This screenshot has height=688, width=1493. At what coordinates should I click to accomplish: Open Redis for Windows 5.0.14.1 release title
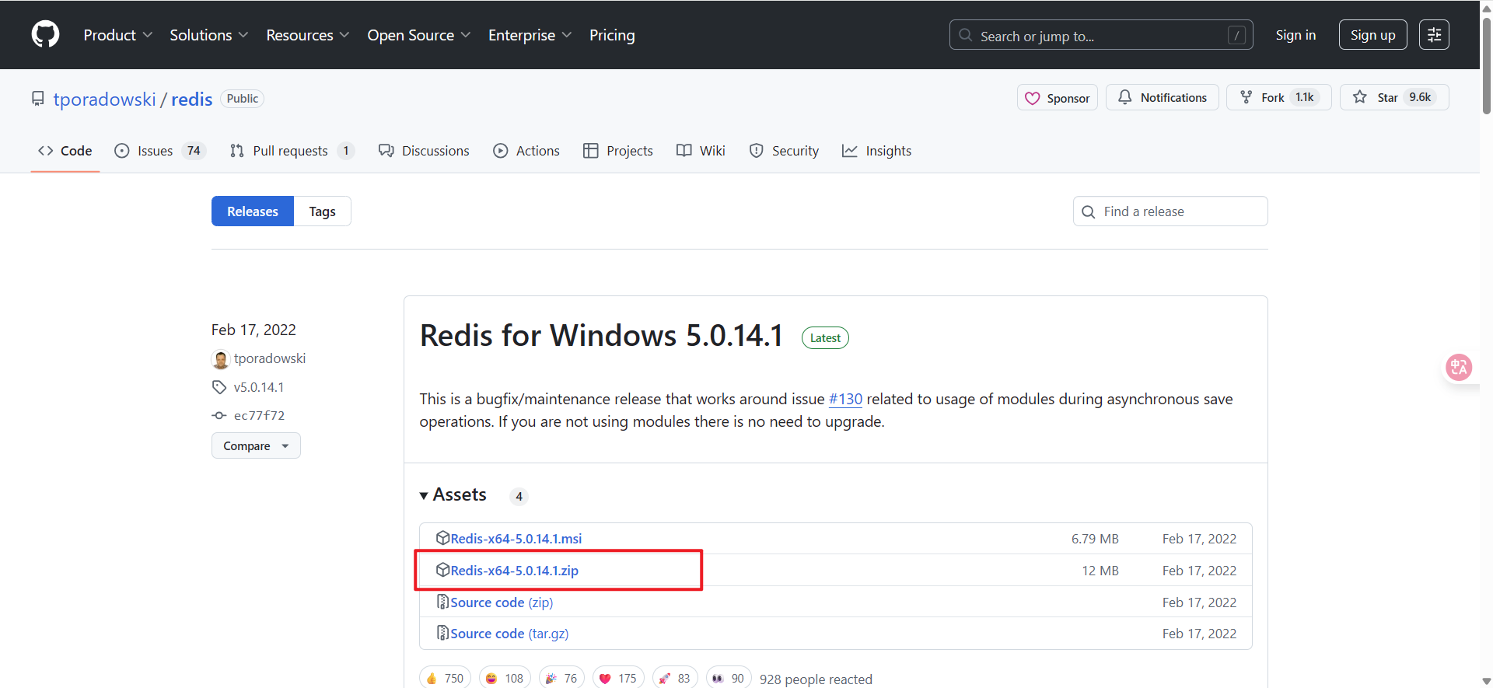601,336
